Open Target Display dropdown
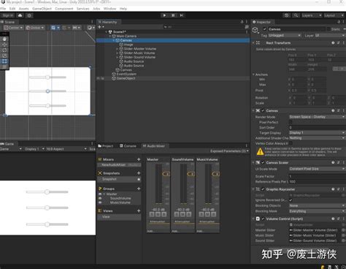 point(317,133)
